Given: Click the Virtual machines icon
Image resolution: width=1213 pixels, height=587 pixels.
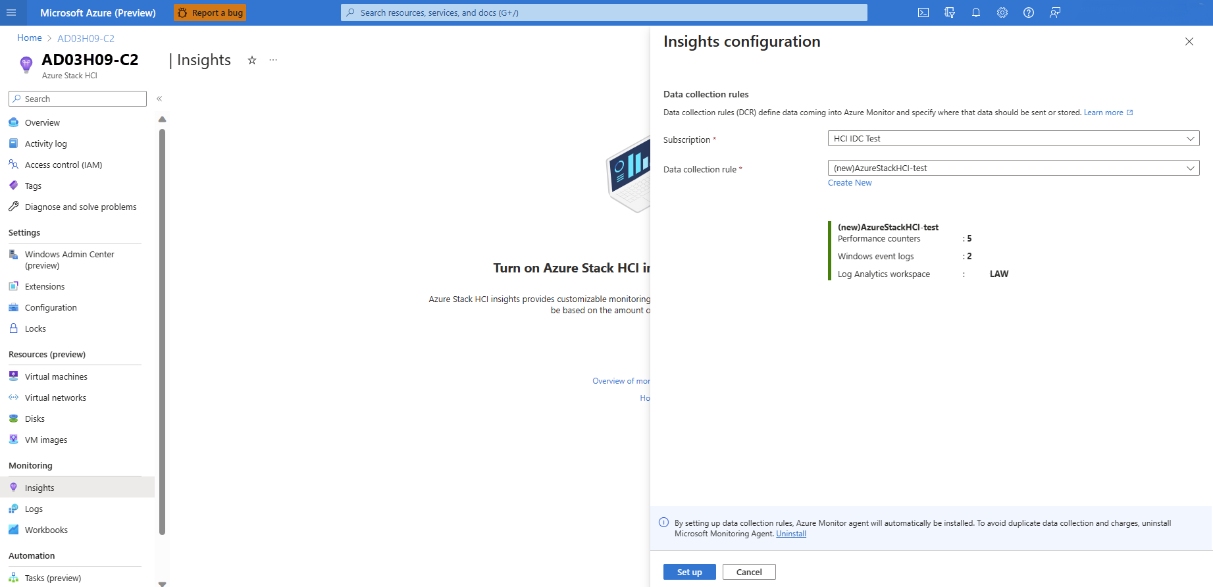Looking at the screenshot, I should [x=13, y=376].
